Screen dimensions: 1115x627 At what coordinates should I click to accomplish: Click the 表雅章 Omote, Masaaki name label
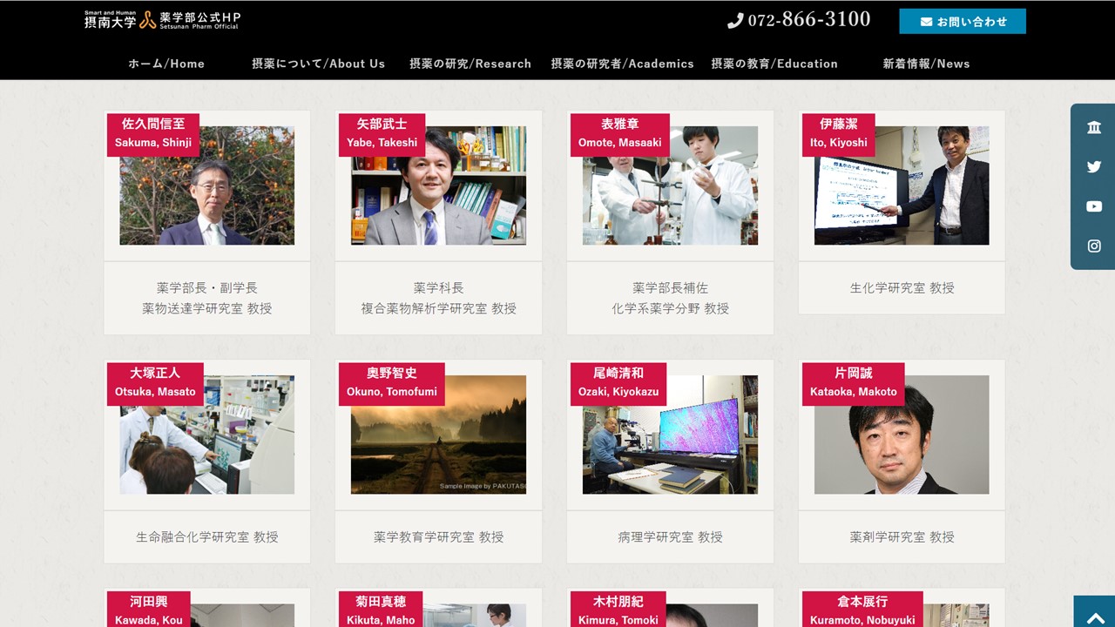pos(620,133)
